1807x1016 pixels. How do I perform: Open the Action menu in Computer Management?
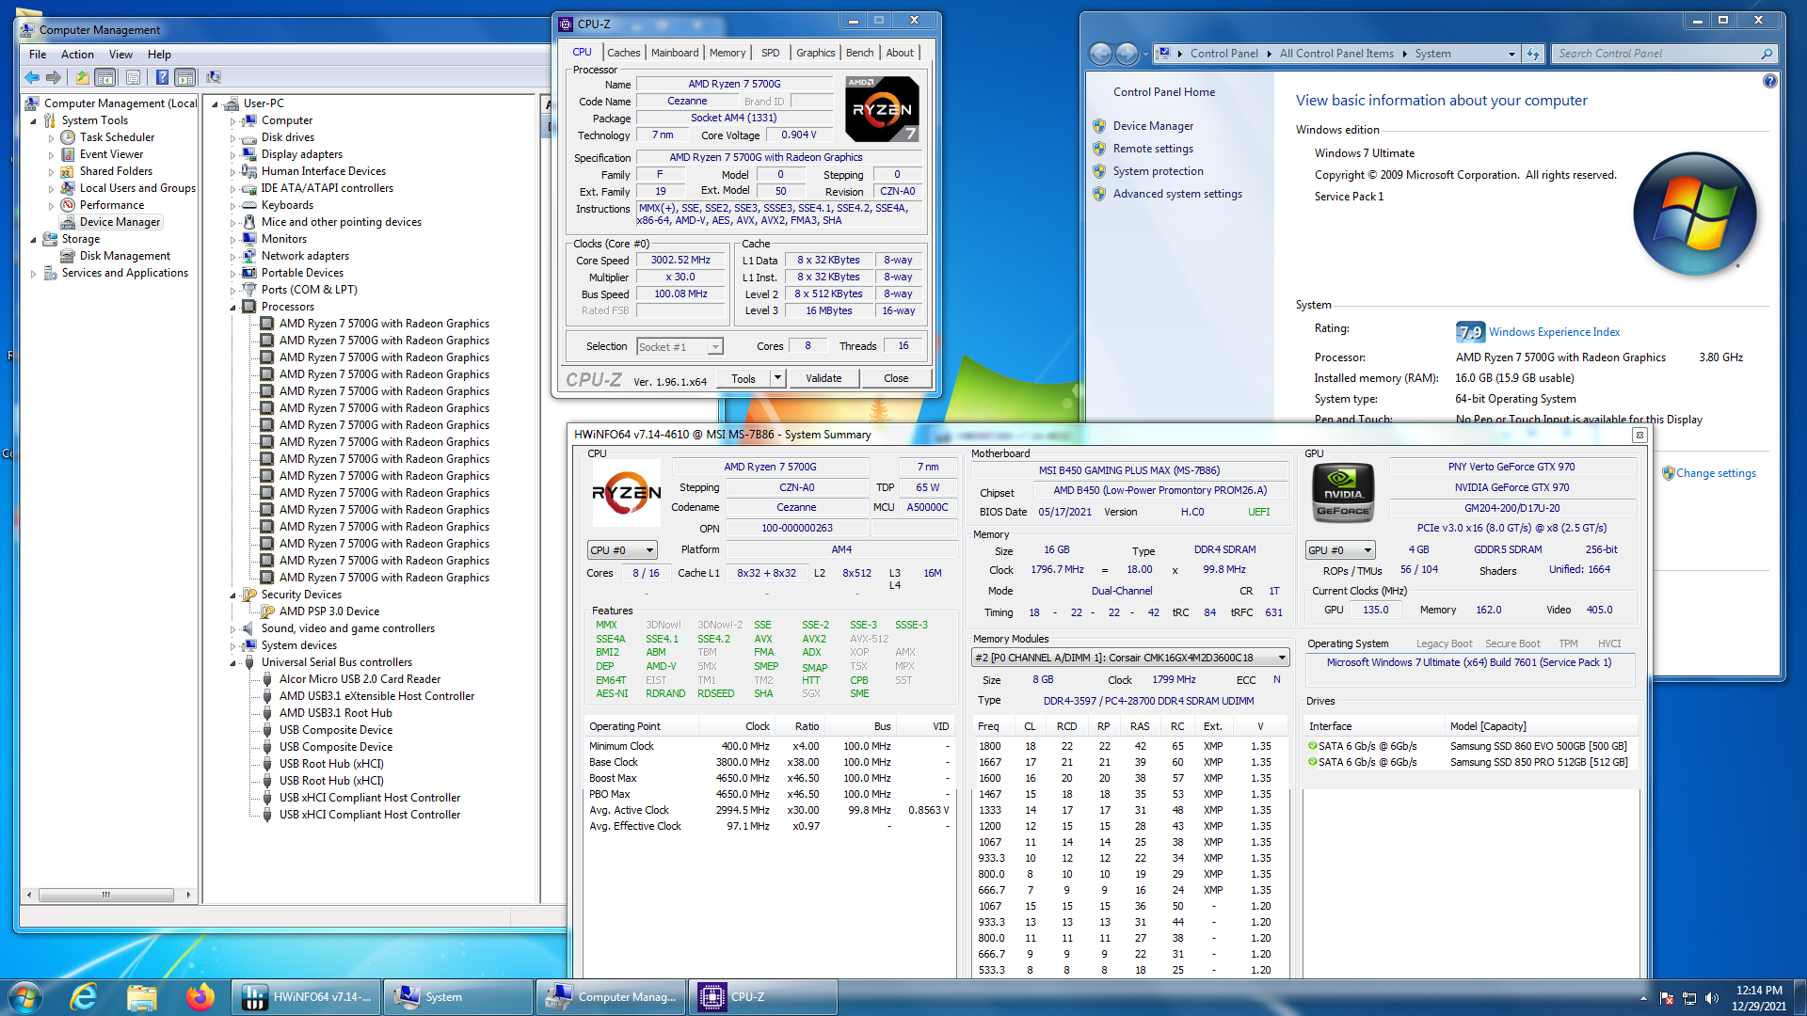(x=77, y=55)
